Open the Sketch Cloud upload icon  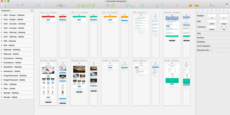197,5
